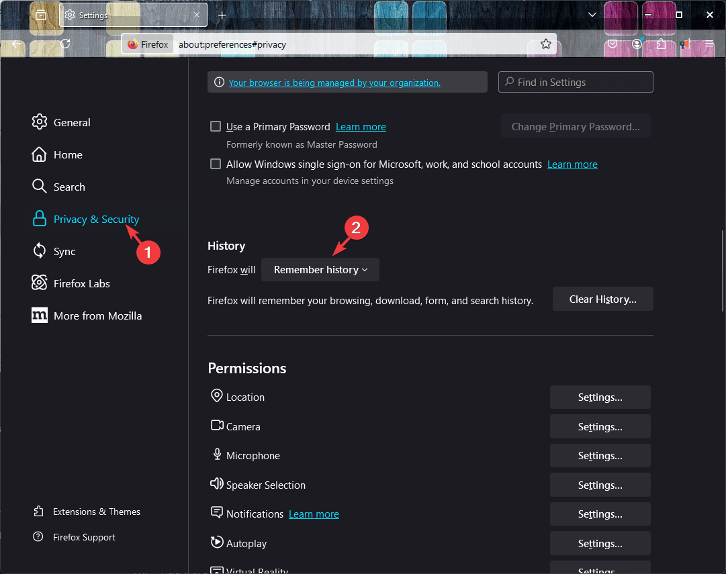Enable Allow Windows single sign-on checkbox
The width and height of the screenshot is (726, 574).
point(216,164)
